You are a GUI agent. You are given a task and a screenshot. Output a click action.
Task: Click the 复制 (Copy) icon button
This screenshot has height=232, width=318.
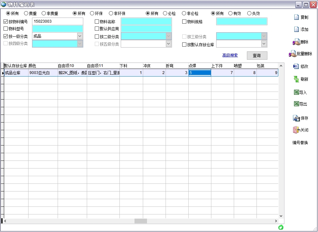pyautogui.click(x=297, y=17)
